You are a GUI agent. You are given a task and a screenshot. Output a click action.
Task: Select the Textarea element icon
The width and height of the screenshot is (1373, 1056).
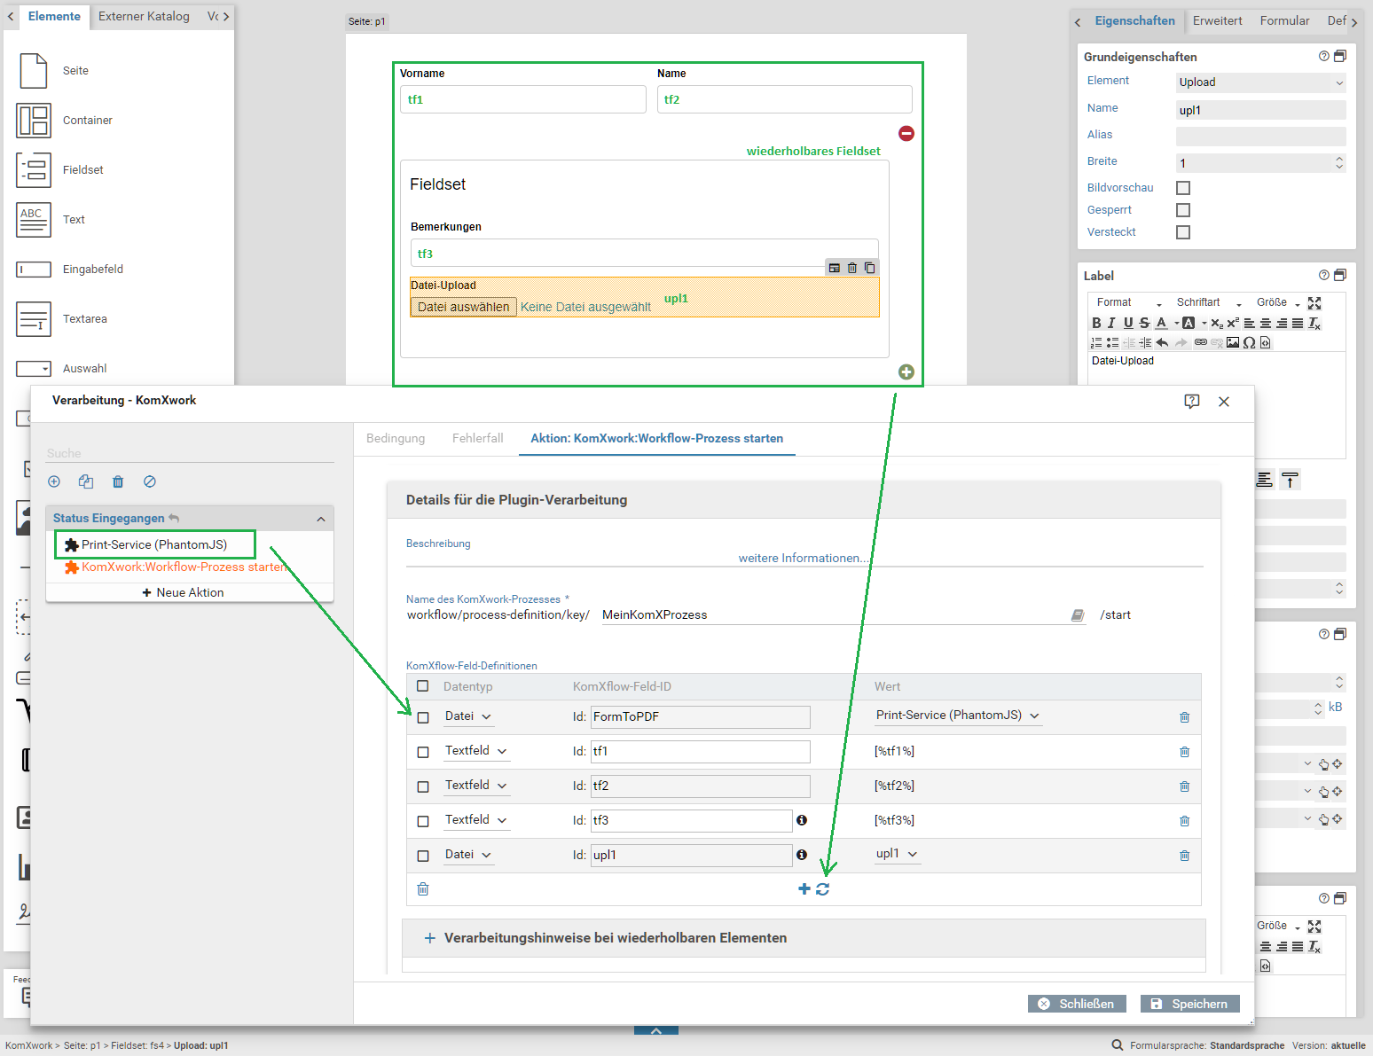click(x=33, y=319)
